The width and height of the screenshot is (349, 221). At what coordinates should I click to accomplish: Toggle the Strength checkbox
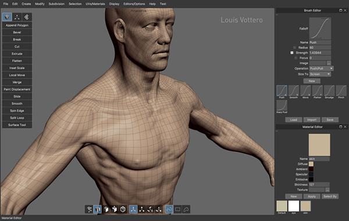coord(292,53)
